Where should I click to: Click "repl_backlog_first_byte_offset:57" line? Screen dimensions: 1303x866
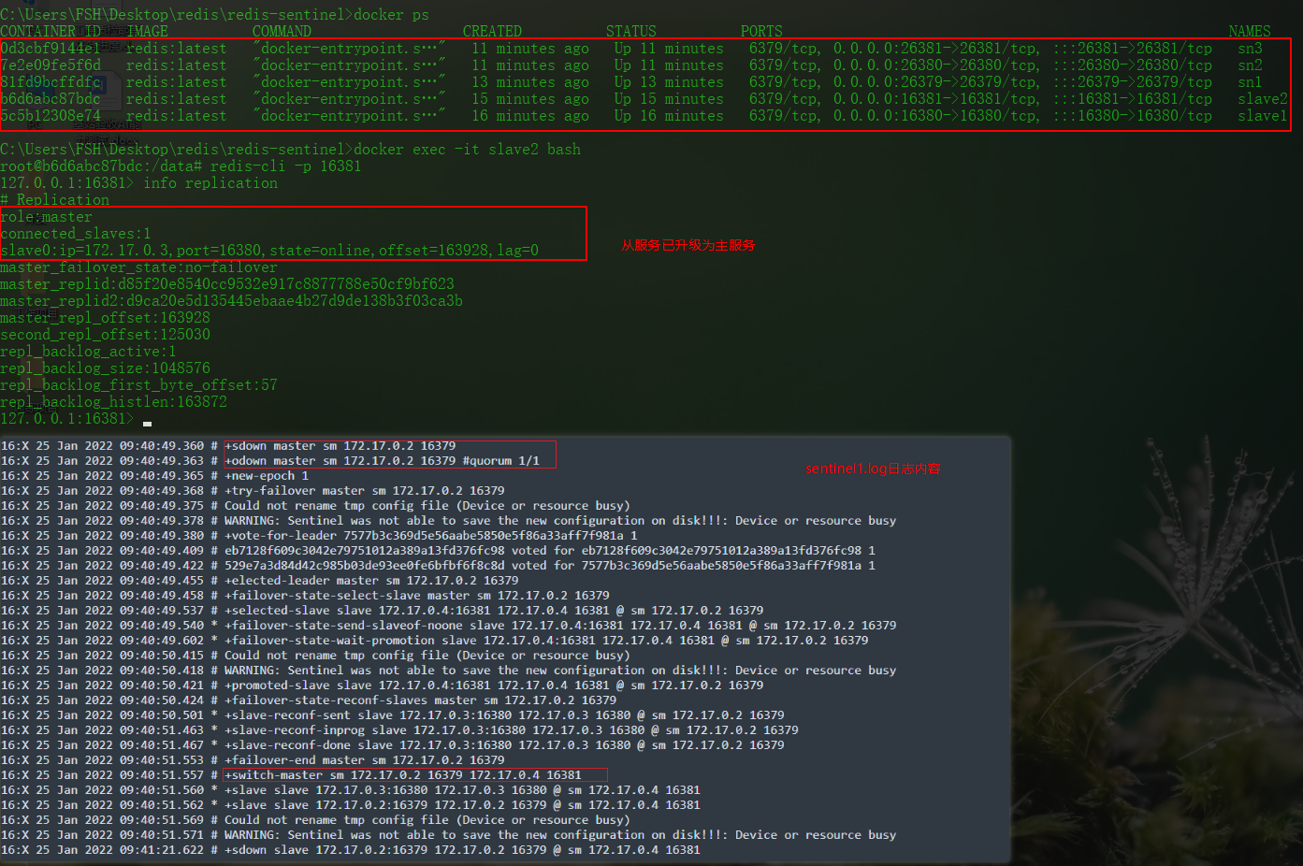[x=138, y=385]
